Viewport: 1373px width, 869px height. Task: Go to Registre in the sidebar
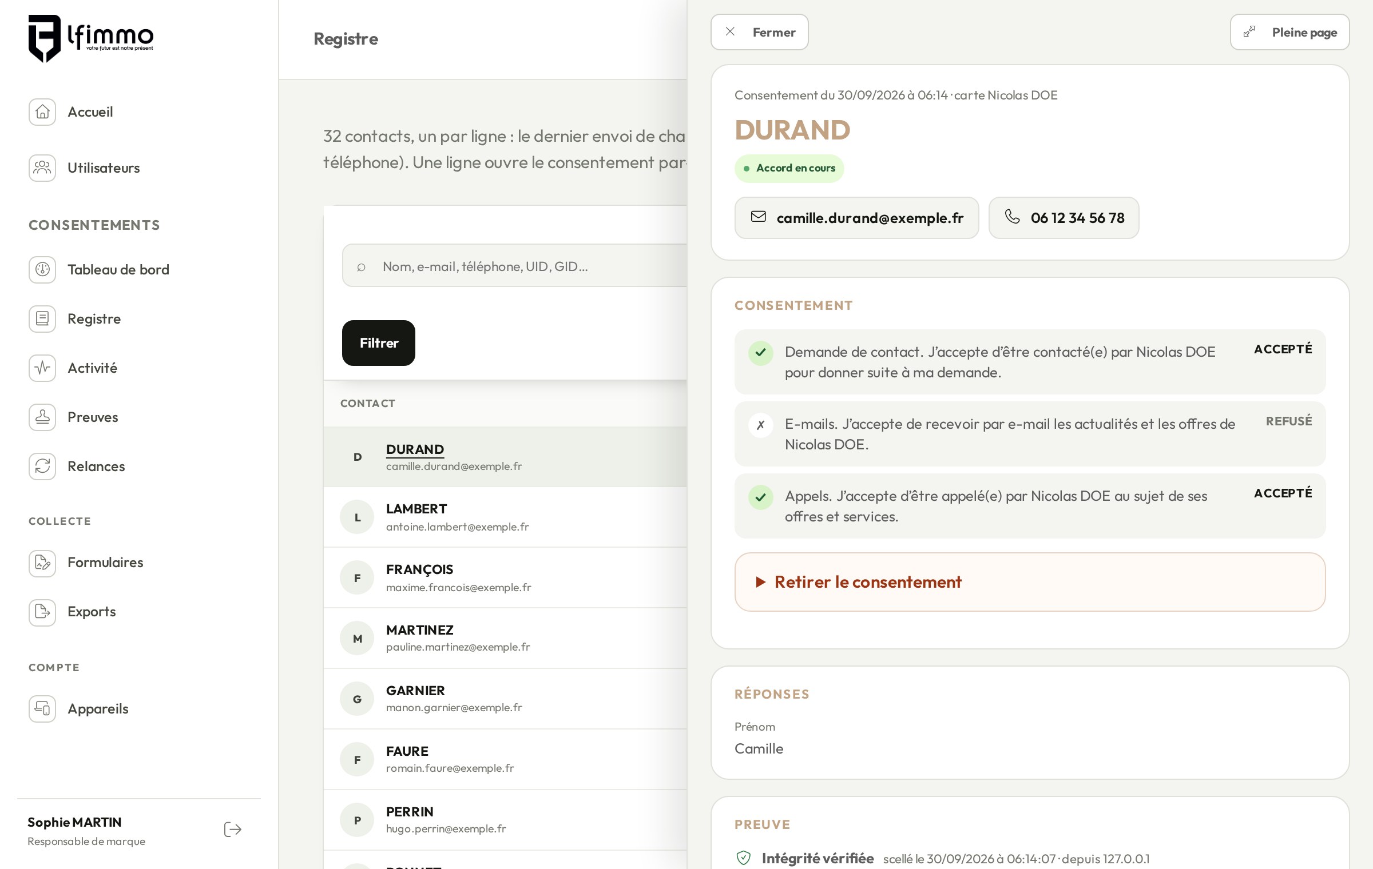click(94, 318)
